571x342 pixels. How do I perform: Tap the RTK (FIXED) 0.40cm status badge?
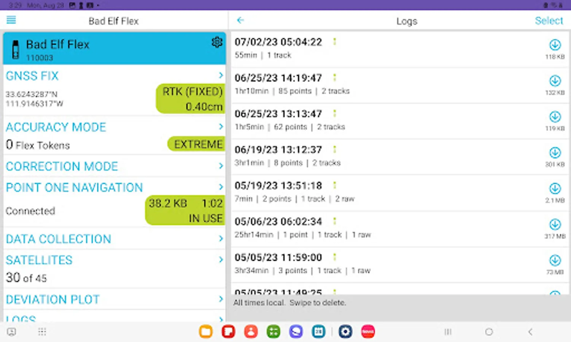click(x=191, y=99)
